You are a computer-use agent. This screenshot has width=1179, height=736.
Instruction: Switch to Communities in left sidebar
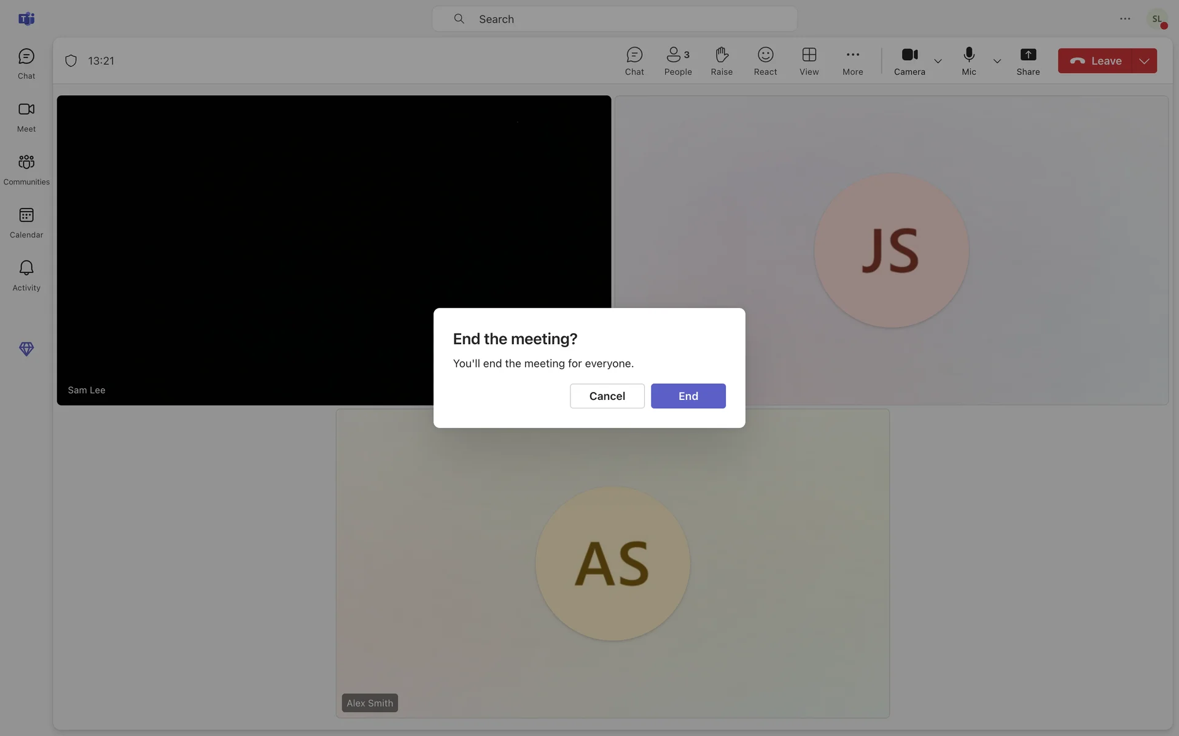[x=26, y=169]
